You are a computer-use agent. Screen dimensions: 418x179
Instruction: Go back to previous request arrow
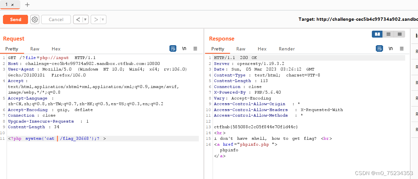78,19
